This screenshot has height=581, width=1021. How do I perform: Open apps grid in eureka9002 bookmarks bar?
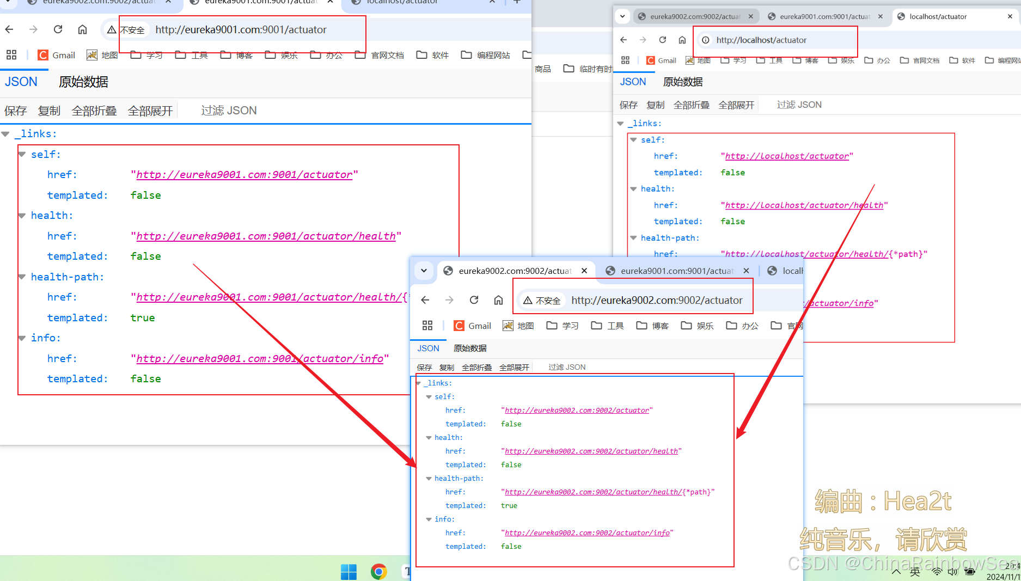point(427,326)
